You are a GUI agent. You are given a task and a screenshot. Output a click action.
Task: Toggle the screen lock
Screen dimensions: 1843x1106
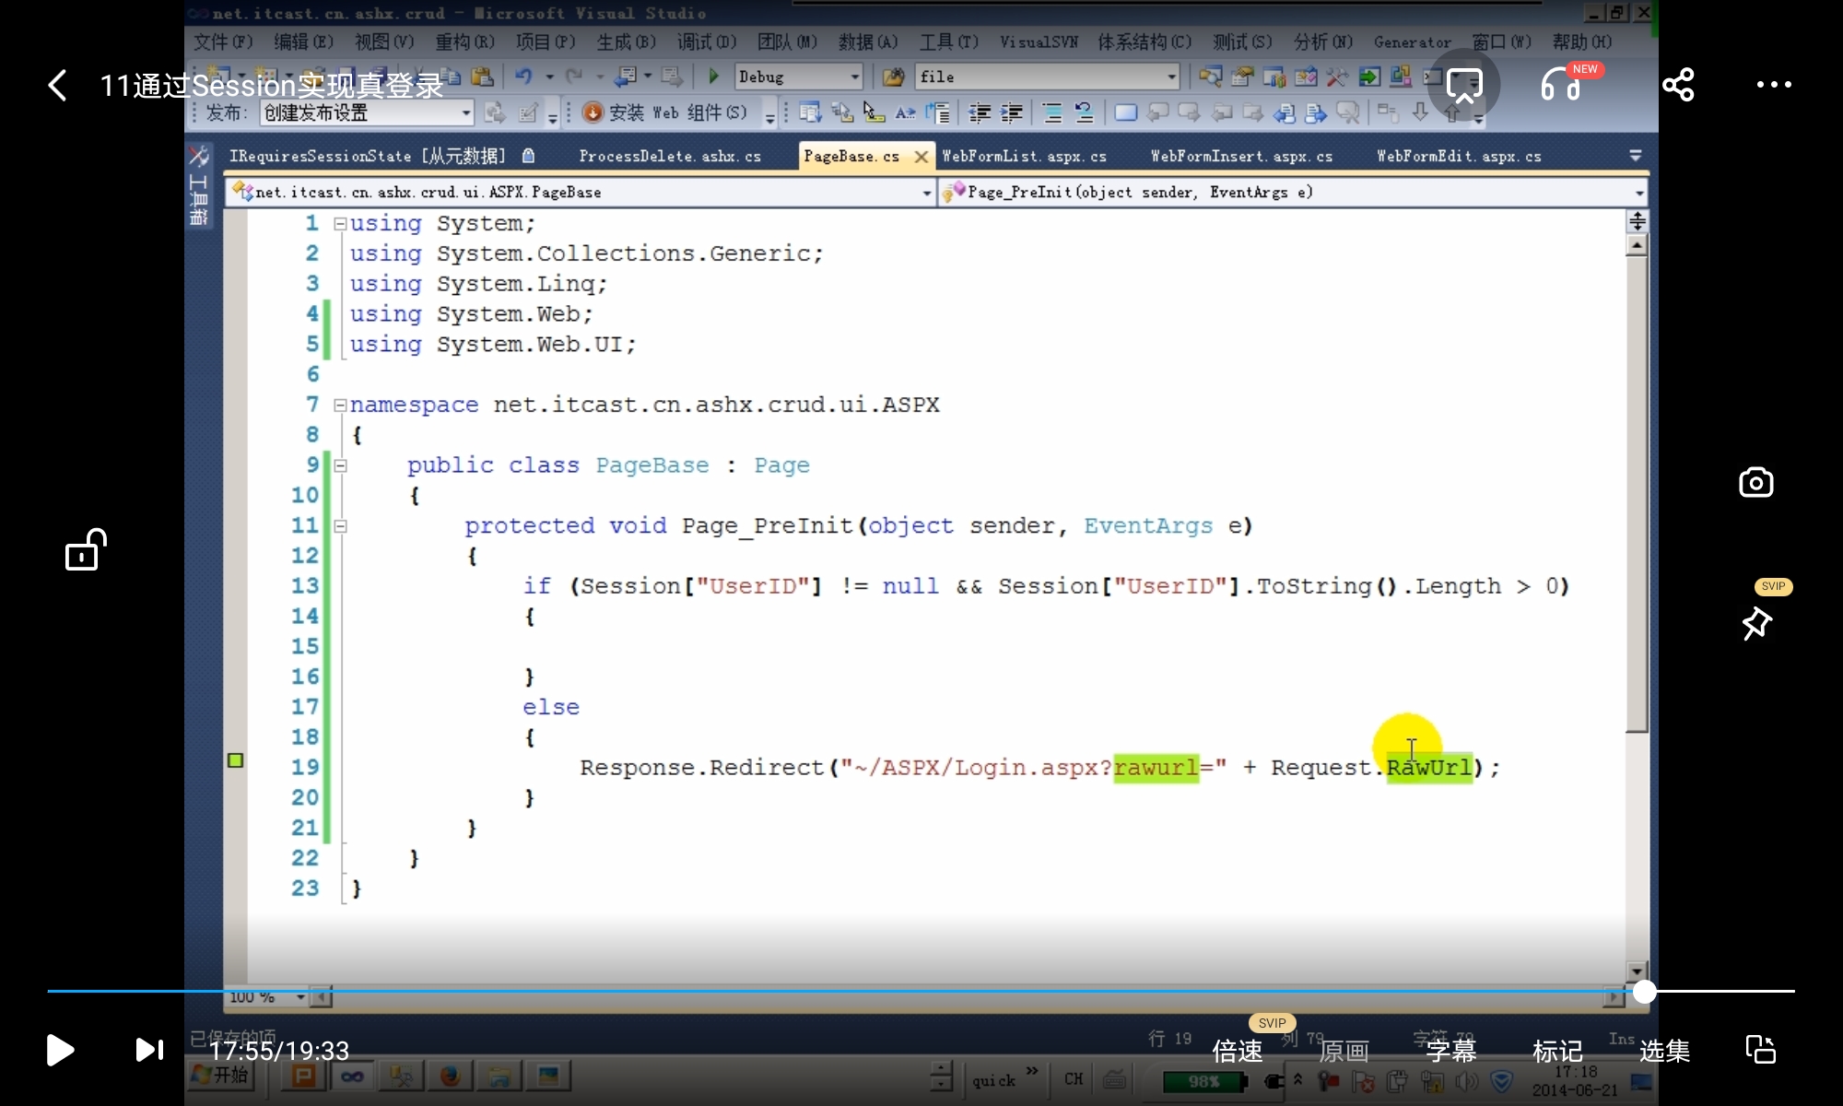[x=85, y=550]
